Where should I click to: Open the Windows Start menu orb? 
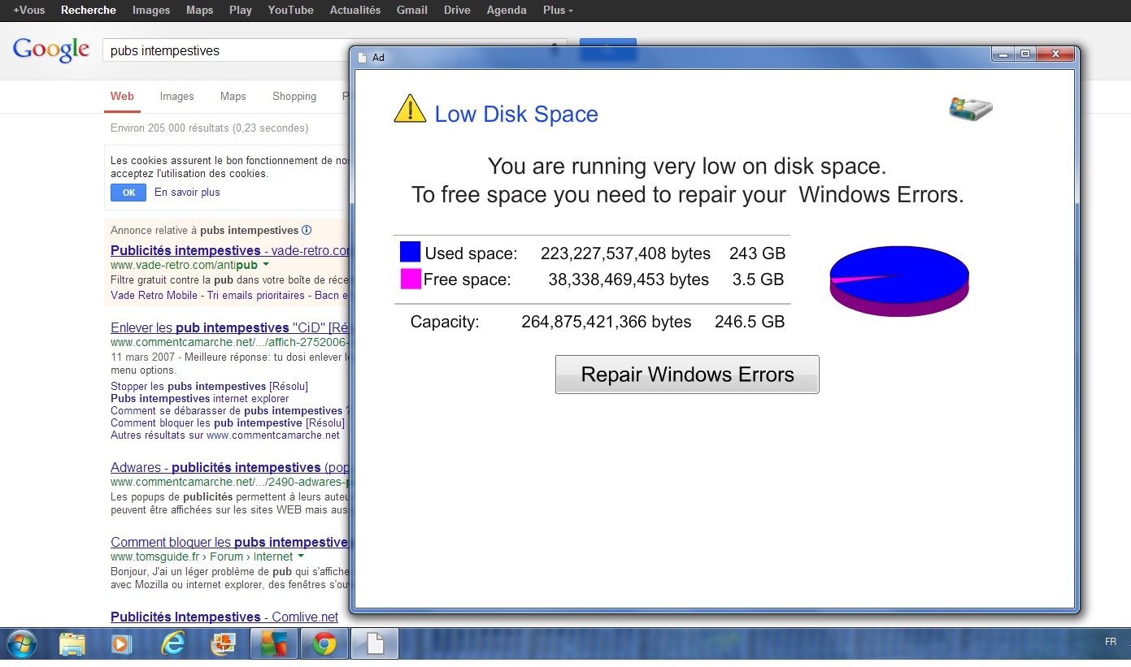point(22,643)
